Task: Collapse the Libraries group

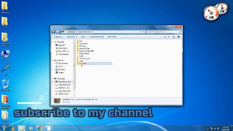Action: [x=53, y=60]
